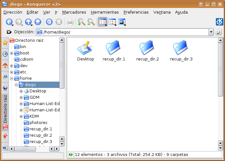The width and height of the screenshot is (225, 161).
Task: Click the window help question-mark button
Action: tap(201, 4)
